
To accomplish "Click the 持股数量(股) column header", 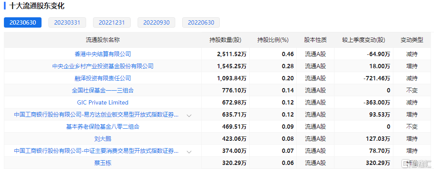I will (x=225, y=40).
